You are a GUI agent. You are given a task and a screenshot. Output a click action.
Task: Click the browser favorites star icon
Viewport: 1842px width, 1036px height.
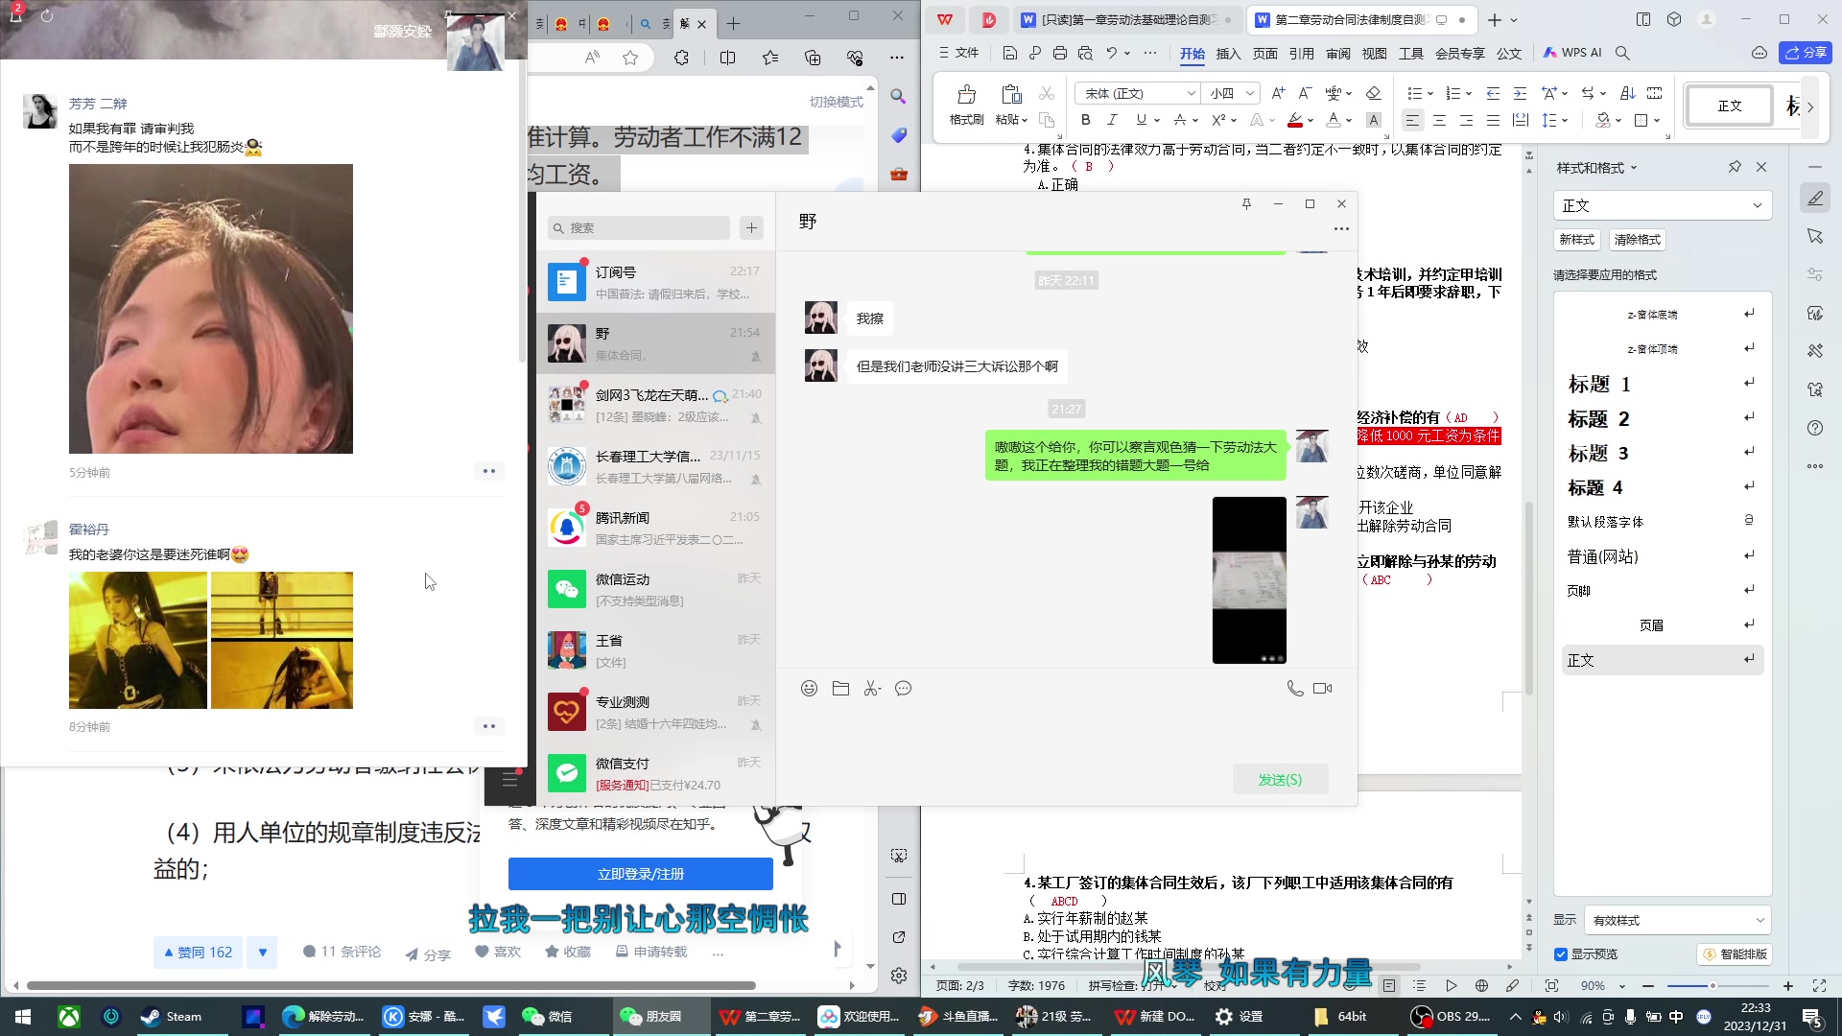click(x=630, y=58)
